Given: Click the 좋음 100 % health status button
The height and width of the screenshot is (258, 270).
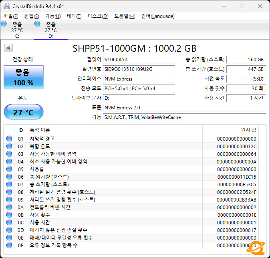Looking at the screenshot, I should click(x=24, y=77).
